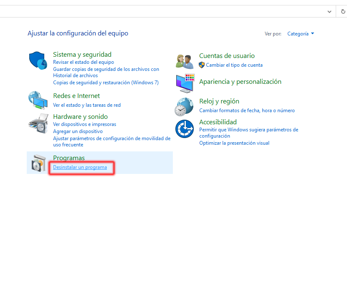Click the Programas disc box icon

point(38,163)
